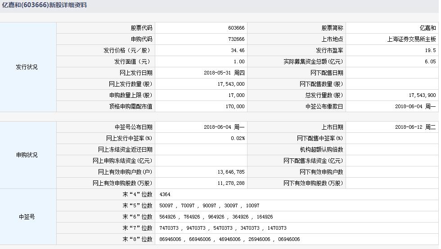Select the issue price value 34.46

pos(238,50)
